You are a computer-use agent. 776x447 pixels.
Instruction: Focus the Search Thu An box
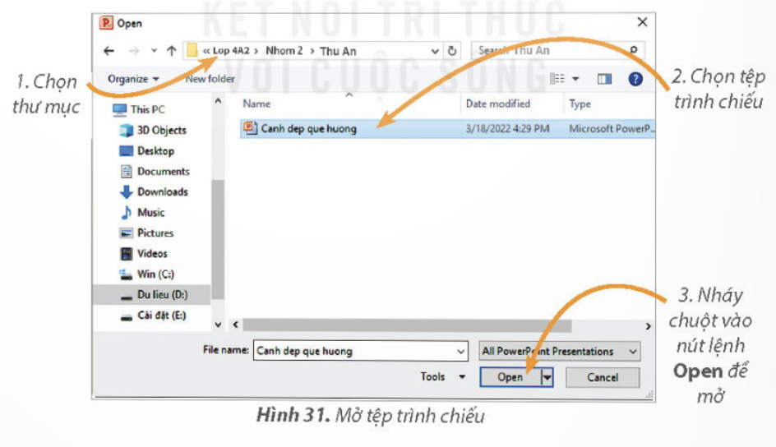[558, 50]
